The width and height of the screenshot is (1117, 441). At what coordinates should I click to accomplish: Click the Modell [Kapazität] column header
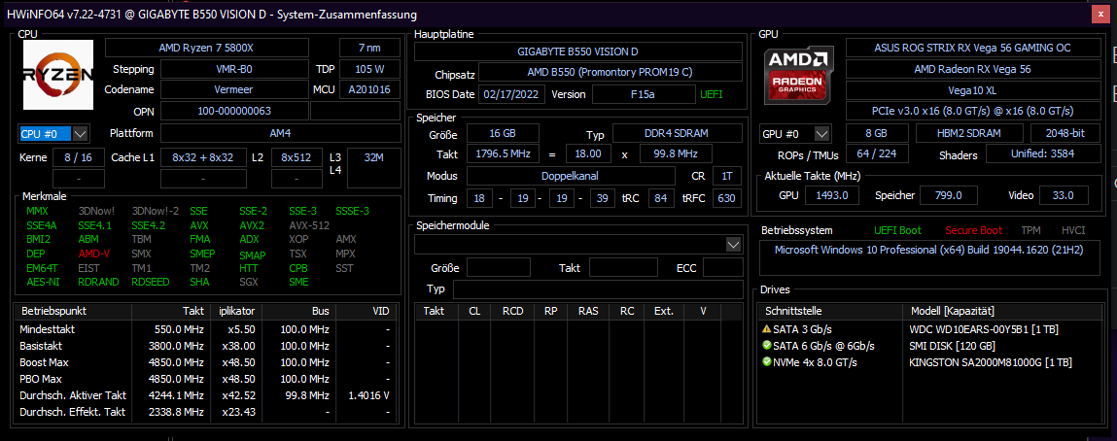click(1002, 312)
